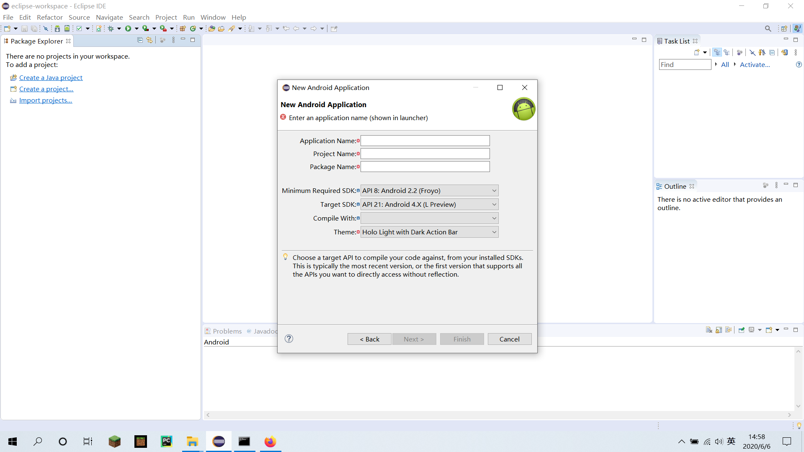Click Synchronize Changed in Task List
The image size is (804, 452).
point(784,52)
